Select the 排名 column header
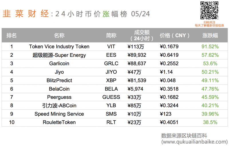The height and width of the screenshot is (146, 229). point(11,35)
